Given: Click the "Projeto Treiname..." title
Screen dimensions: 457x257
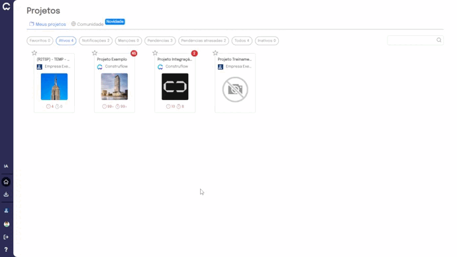Looking at the screenshot, I should (x=234, y=59).
